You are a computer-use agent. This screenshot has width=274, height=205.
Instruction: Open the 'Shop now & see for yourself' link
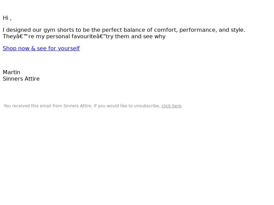(x=41, y=48)
